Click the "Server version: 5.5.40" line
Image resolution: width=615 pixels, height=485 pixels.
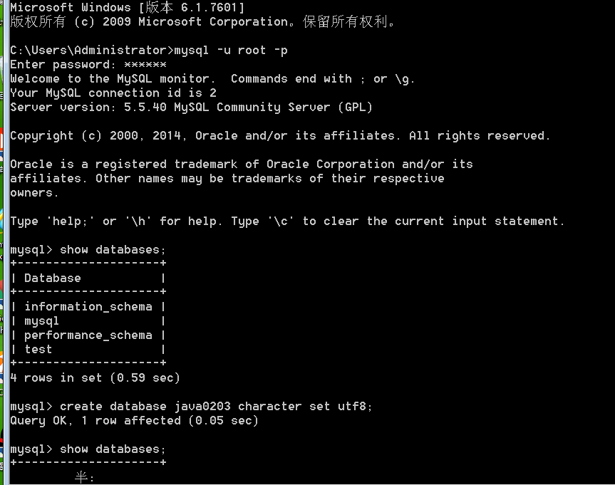pos(191,107)
